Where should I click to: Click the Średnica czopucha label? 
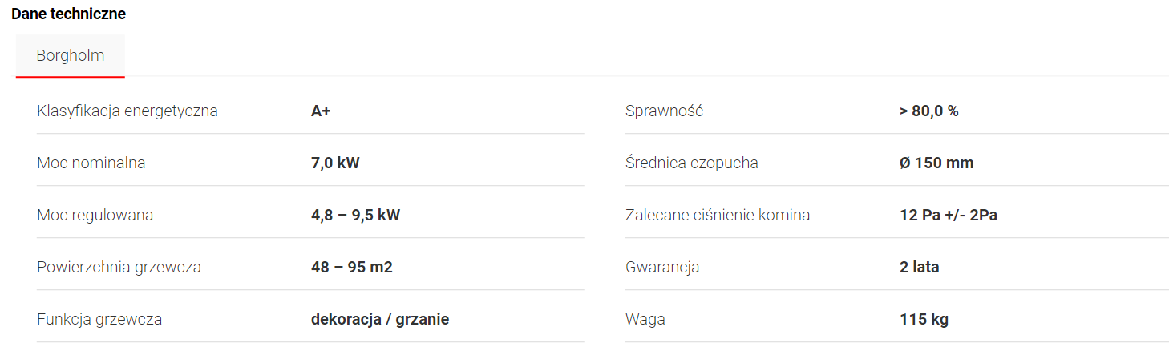tap(691, 163)
